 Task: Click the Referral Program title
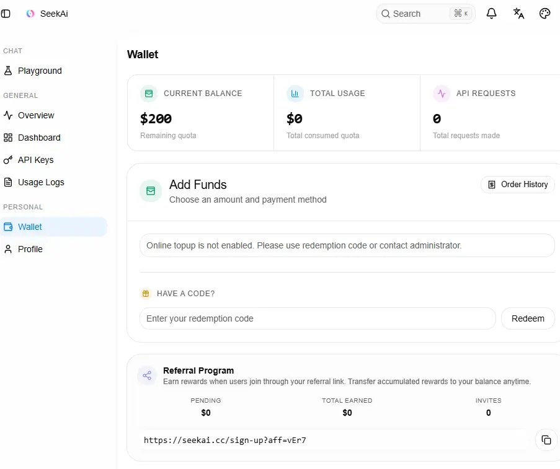(198, 370)
